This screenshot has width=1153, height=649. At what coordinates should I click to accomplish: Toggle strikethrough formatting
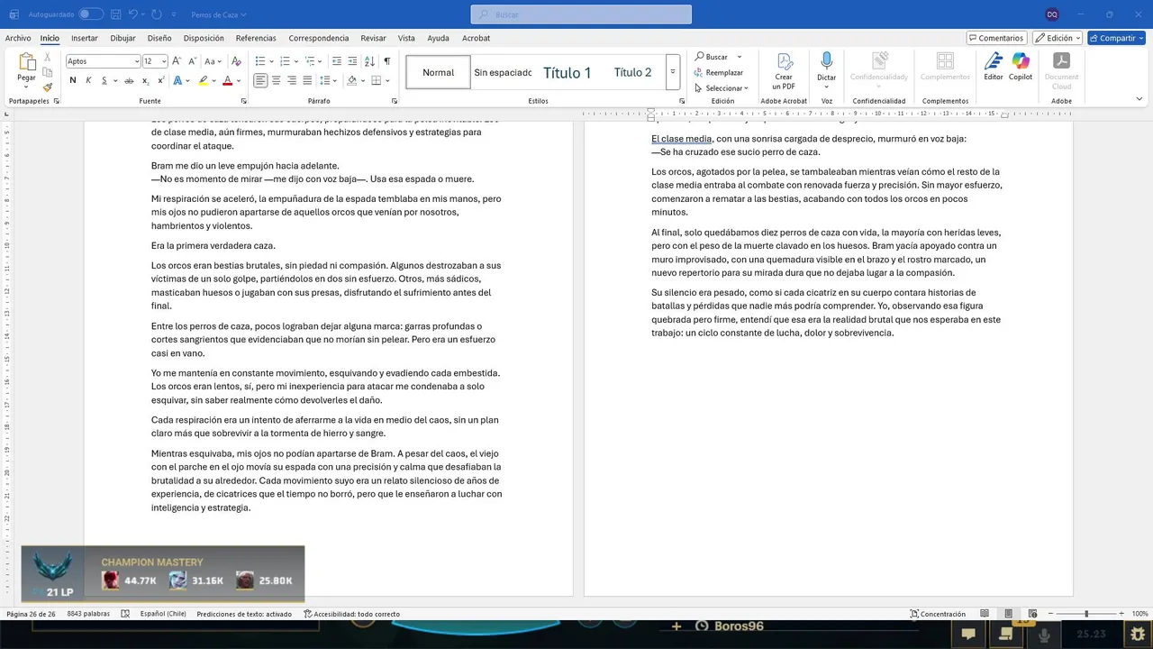pos(129,80)
